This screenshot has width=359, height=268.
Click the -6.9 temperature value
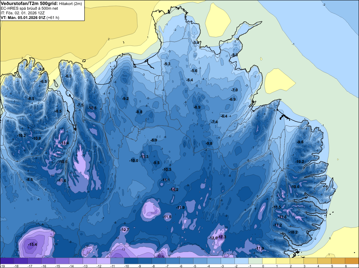[232, 99]
